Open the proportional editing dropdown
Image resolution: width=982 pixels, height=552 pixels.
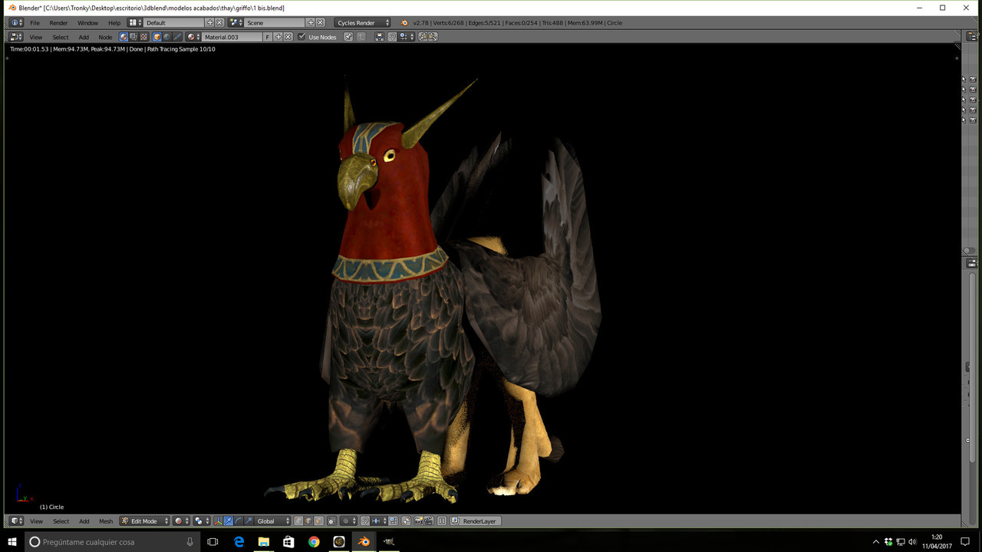[x=348, y=521]
